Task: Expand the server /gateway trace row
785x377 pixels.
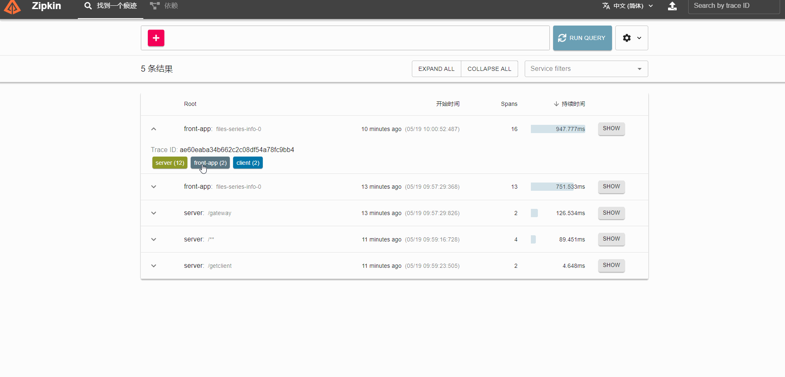Action: (x=154, y=213)
